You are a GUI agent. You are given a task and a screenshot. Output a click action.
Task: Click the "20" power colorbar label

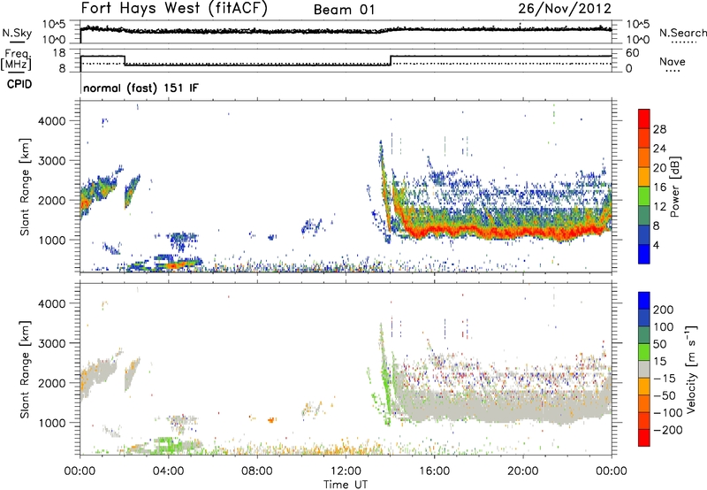tap(659, 168)
